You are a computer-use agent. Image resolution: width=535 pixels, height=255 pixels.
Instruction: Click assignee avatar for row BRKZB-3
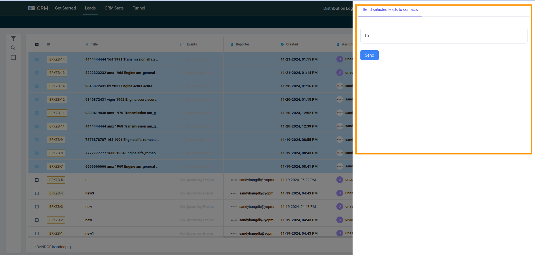click(x=340, y=206)
